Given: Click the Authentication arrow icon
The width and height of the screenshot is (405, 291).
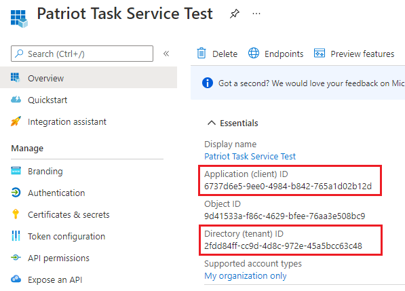Looking at the screenshot, I should (x=16, y=193).
